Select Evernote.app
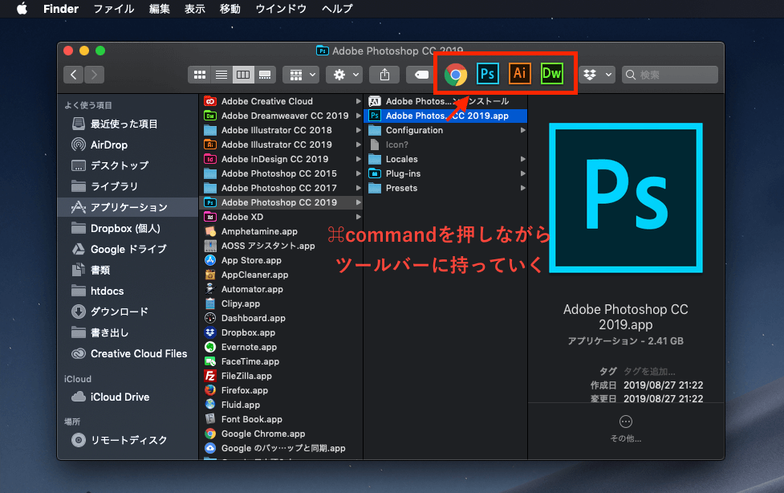784x493 pixels. [x=282, y=347]
